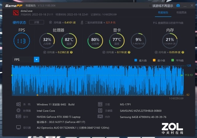Enable the don't show for this game checkbox

[x=150, y=6]
